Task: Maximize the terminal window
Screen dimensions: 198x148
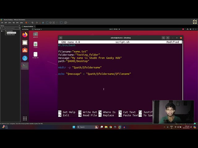Action: point(177,38)
